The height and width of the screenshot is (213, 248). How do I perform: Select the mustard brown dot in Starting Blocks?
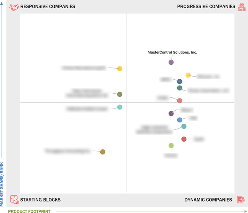click(103, 152)
